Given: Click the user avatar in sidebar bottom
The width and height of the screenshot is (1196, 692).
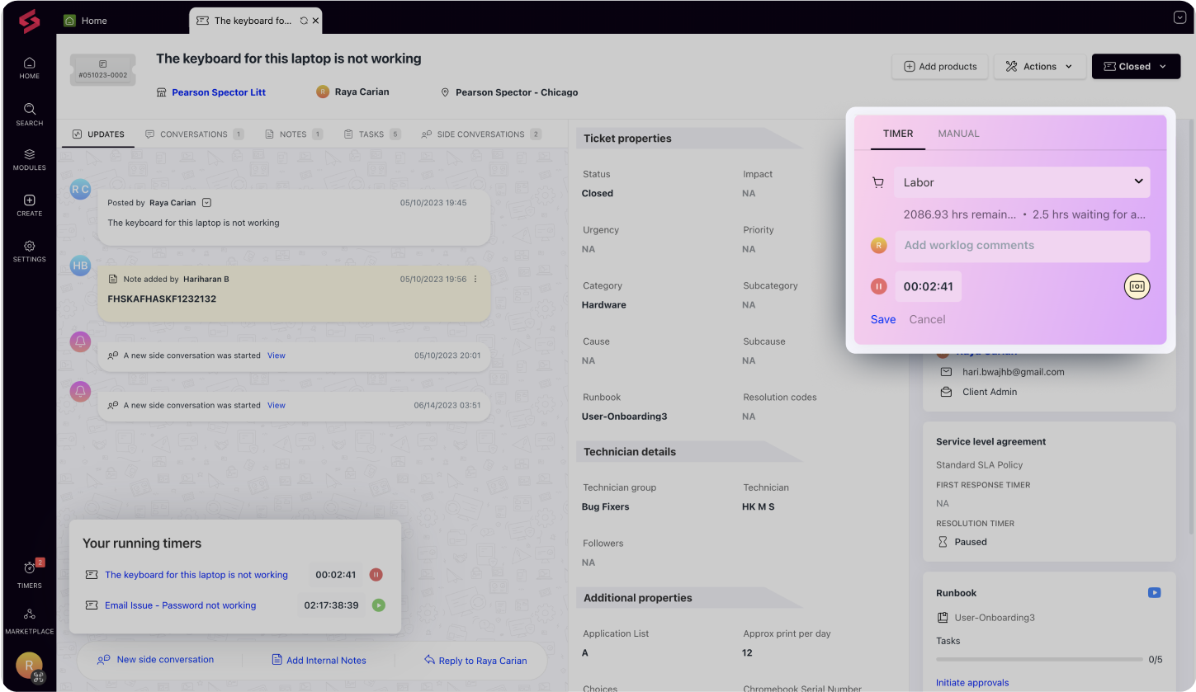Looking at the screenshot, I should tap(29, 666).
